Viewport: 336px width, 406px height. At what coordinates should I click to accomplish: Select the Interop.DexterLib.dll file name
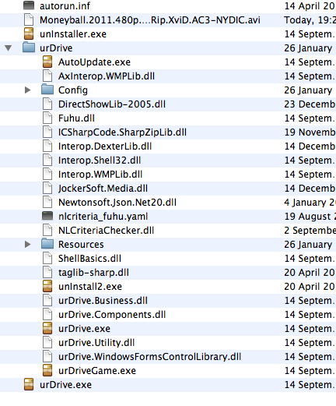(105, 147)
